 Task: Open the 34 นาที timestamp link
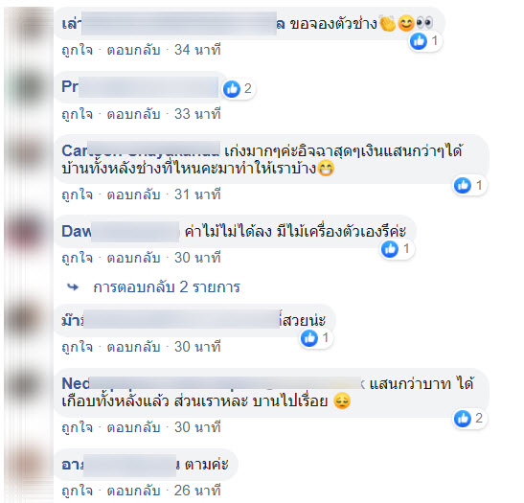[x=197, y=50]
